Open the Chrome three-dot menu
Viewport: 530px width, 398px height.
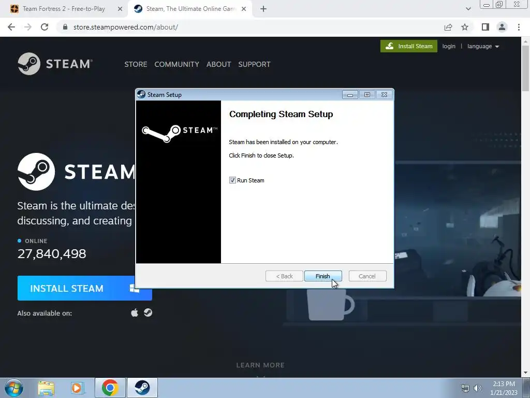pos(519,27)
